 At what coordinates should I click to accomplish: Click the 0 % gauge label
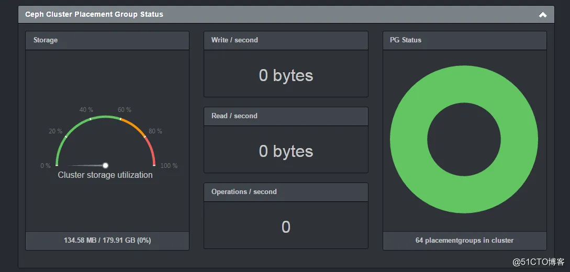46,166
